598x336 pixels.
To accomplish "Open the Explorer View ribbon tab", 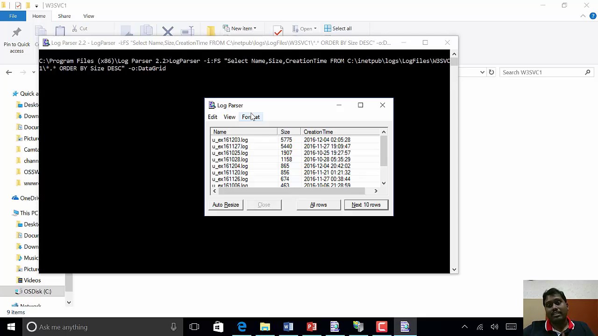I will 89,16.
